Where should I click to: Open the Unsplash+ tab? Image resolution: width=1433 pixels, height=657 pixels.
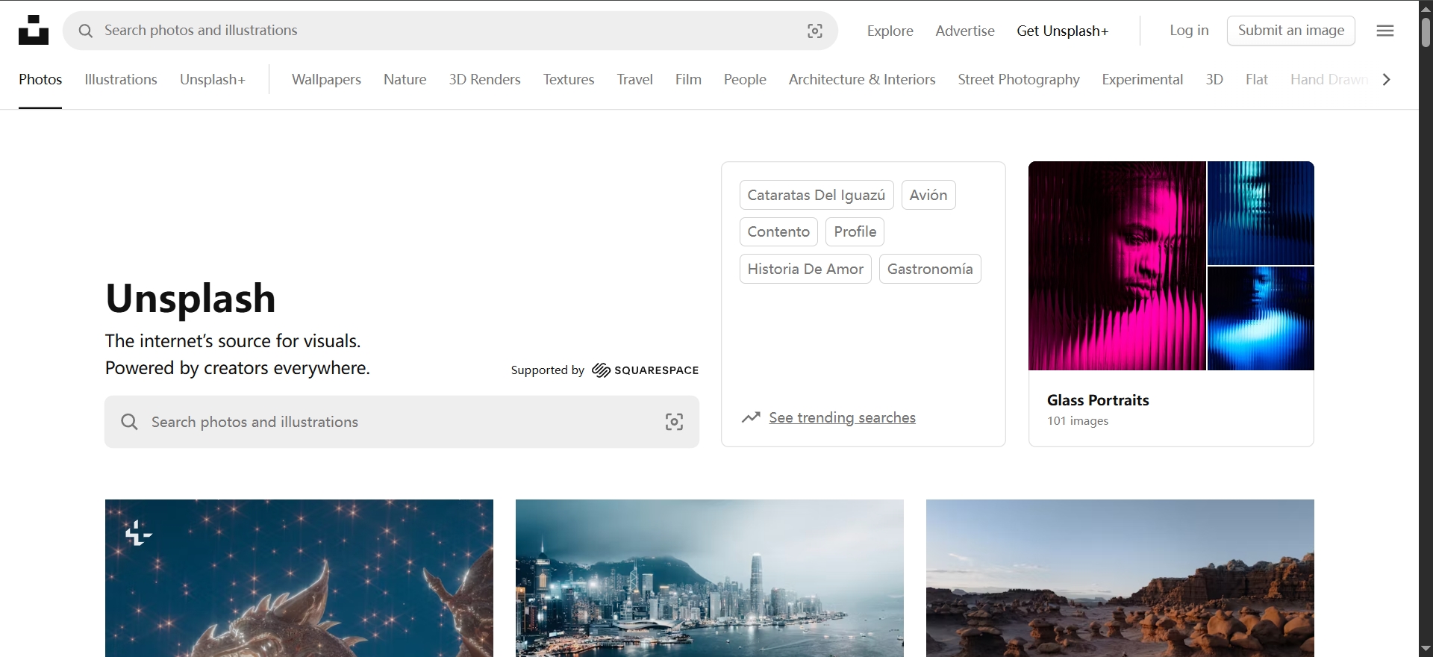213,79
